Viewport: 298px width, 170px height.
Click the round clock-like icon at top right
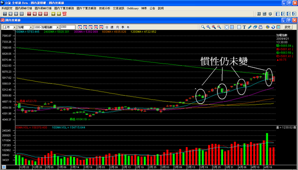[270, 14]
